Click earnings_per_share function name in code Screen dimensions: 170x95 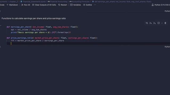(21, 27)
